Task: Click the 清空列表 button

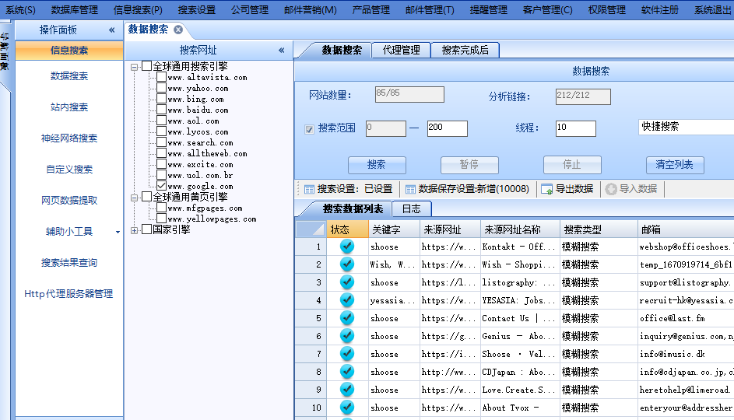Action: point(675,165)
